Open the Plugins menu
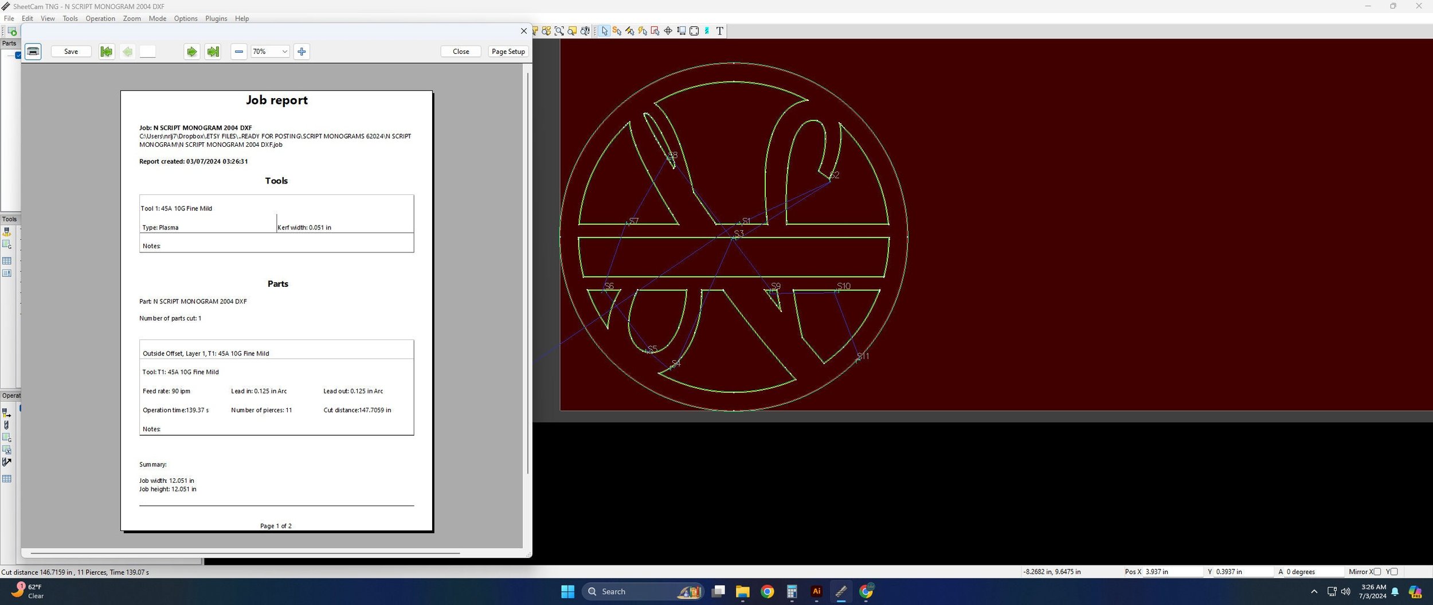1433x605 pixels. [216, 18]
